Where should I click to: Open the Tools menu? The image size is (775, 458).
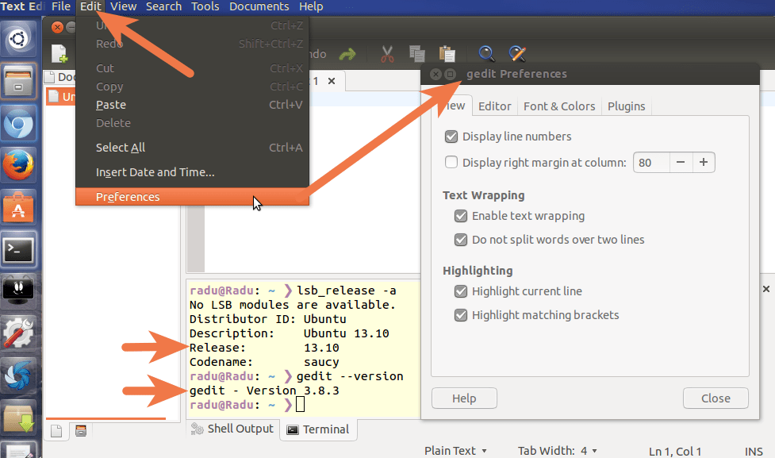(x=205, y=6)
